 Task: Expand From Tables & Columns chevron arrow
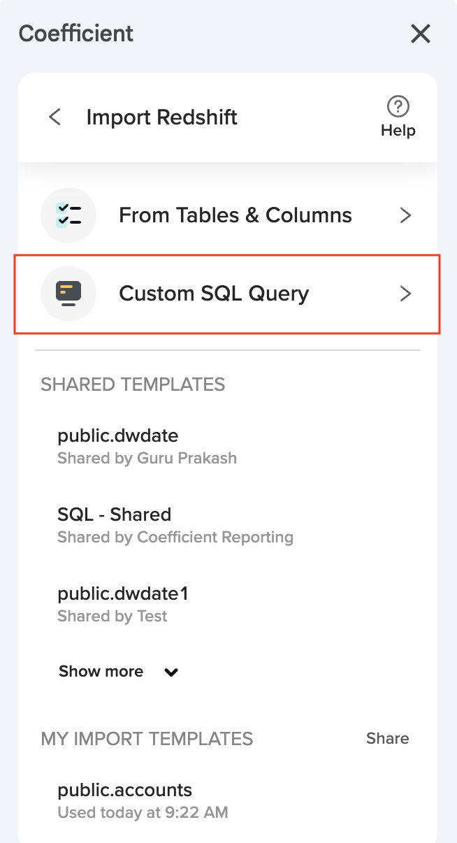(x=405, y=215)
